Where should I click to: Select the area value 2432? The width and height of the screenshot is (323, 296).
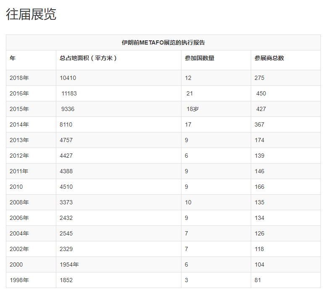coord(66,218)
